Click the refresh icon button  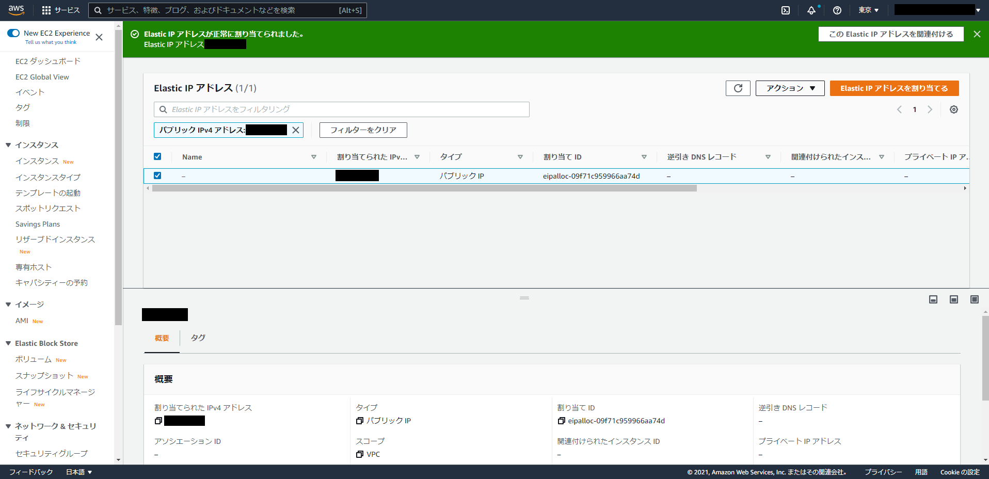coord(738,88)
